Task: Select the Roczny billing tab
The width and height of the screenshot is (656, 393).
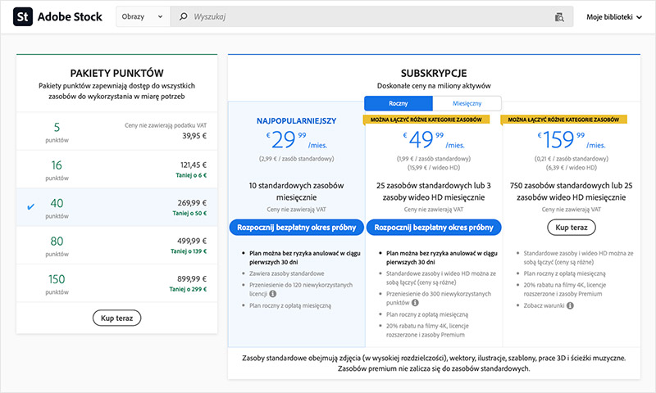Action: pos(399,103)
